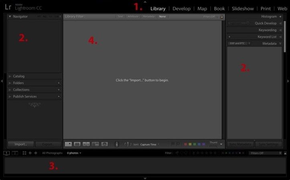This screenshot has width=290, height=180.
Task: Hide top module picker arrow
Action: click(145, 2)
